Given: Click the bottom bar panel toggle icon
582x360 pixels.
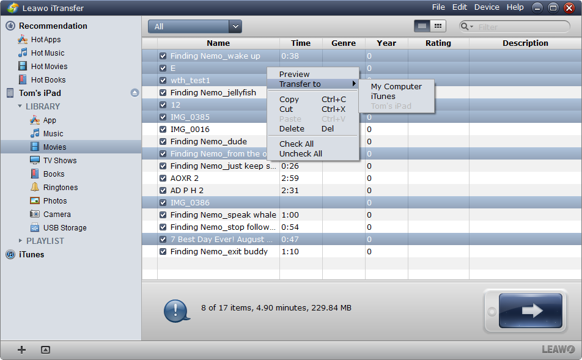Looking at the screenshot, I should (x=45, y=350).
